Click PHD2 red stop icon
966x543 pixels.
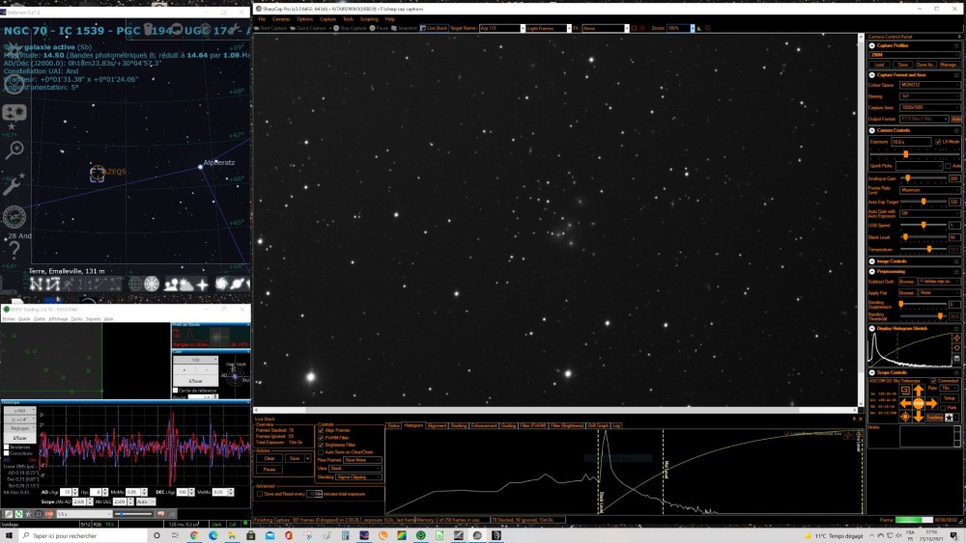pyautogui.click(x=48, y=514)
